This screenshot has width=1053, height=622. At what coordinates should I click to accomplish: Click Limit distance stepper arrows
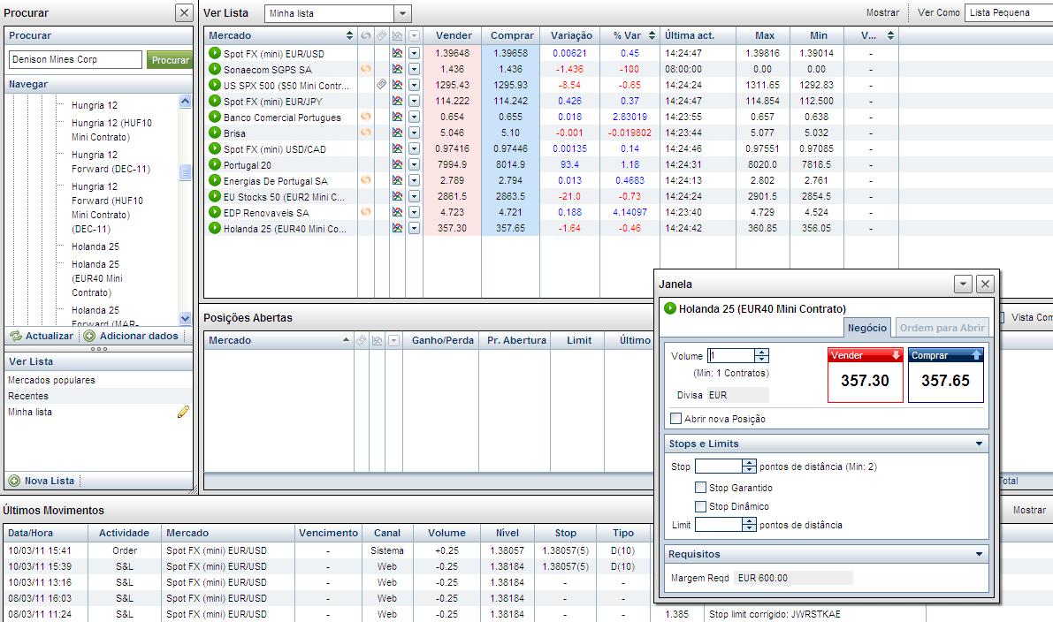click(x=750, y=525)
